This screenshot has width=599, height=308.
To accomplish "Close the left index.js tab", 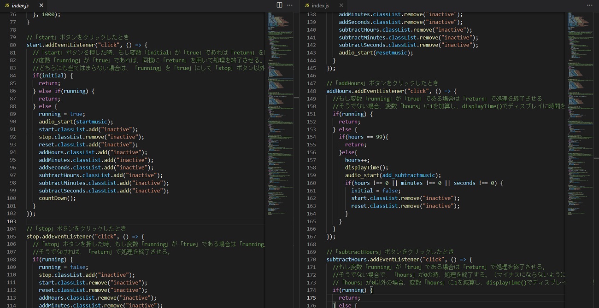I will coord(41,6).
